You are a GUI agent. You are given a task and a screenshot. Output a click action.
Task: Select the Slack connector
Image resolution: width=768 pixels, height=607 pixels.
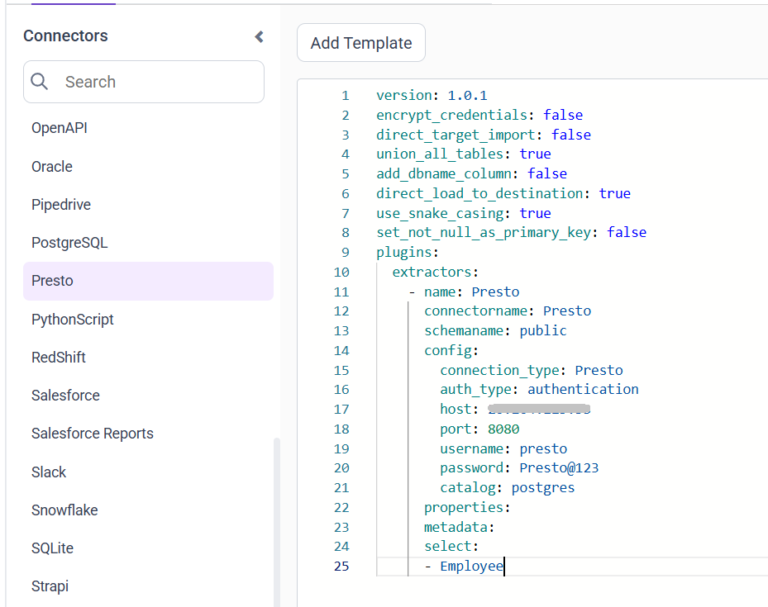point(49,472)
